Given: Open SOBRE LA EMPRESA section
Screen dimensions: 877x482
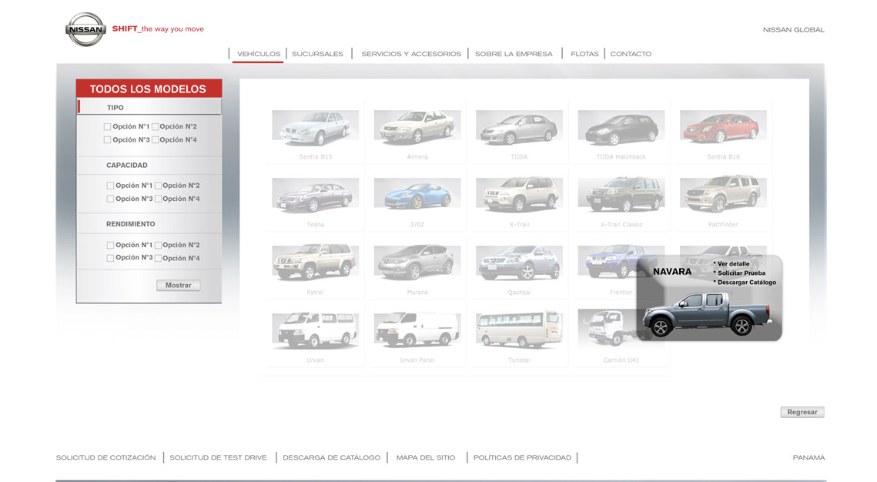Looking at the screenshot, I should [514, 54].
